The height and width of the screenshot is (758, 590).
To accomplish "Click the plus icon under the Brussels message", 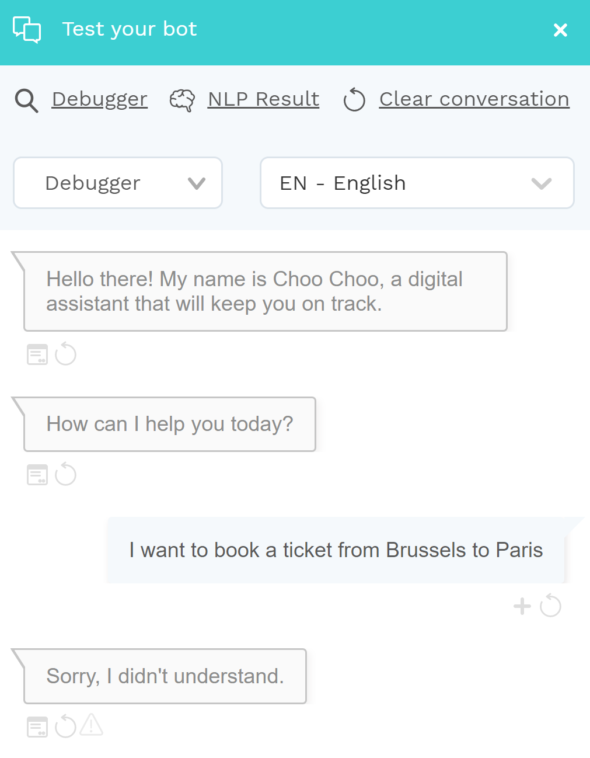I will click(x=522, y=606).
